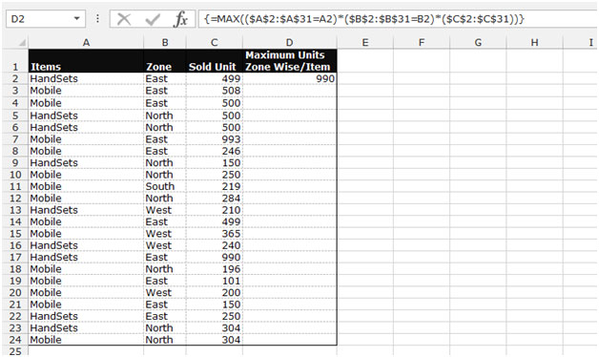
Task: Click the Items header cell
Action: (x=86, y=61)
